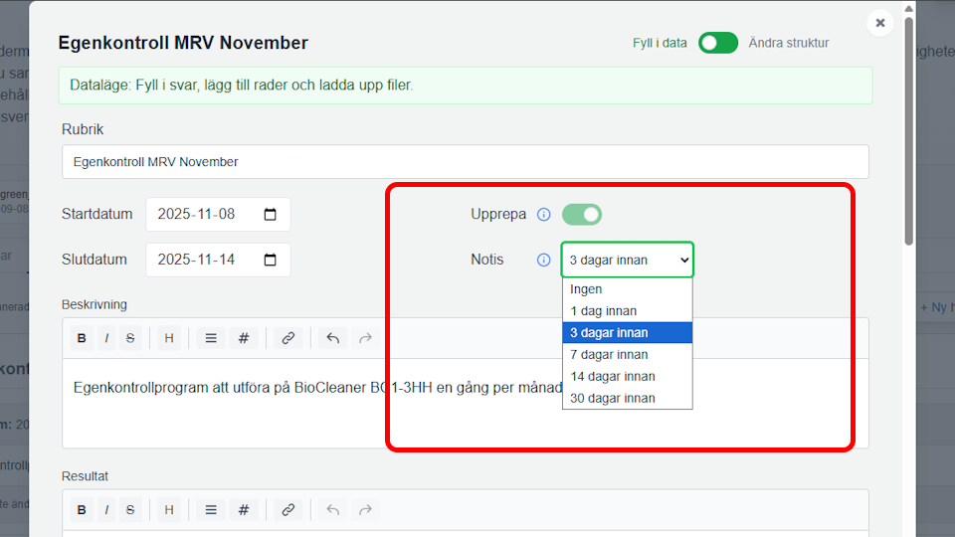This screenshot has width=955, height=537.
Task: Open the info icon next to Upprepa
Action: pos(544,215)
